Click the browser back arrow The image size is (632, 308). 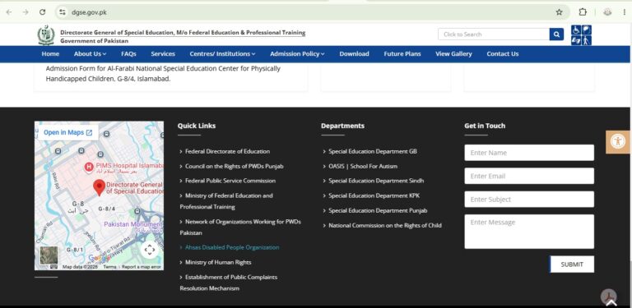[x=9, y=12]
